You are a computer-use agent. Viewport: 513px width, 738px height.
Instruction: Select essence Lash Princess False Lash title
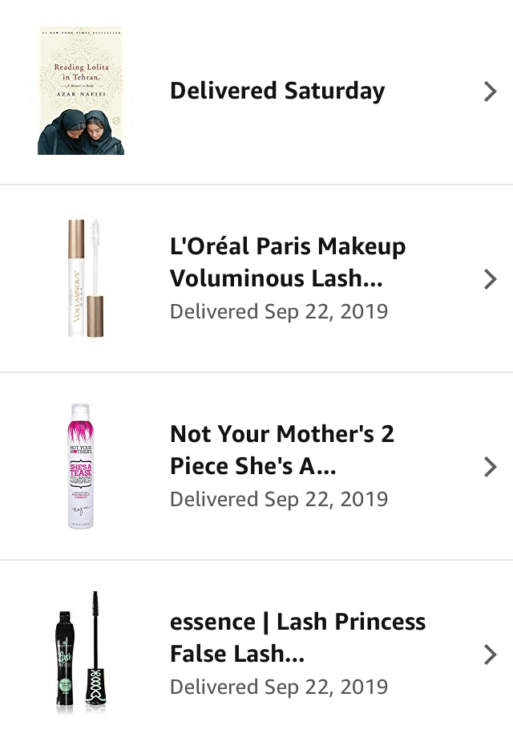(x=297, y=638)
